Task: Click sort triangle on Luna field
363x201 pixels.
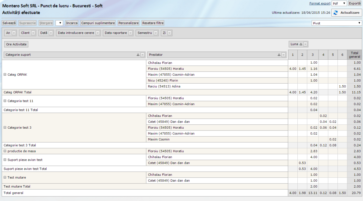Action: coord(301,44)
